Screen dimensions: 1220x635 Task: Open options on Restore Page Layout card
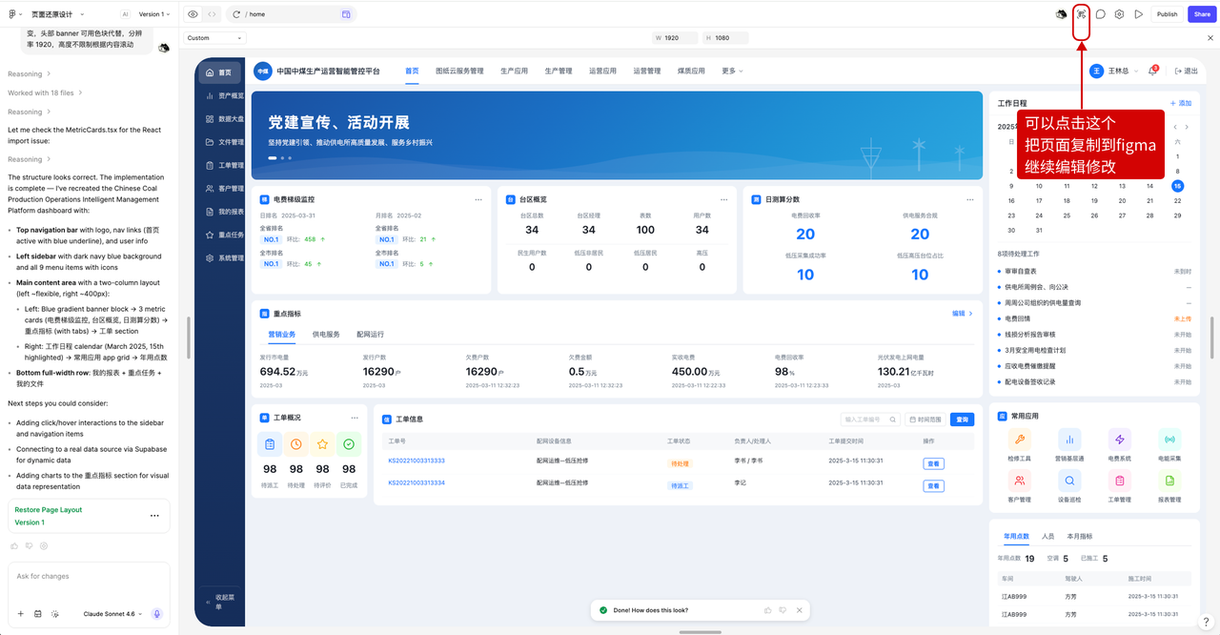tap(154, 516)
